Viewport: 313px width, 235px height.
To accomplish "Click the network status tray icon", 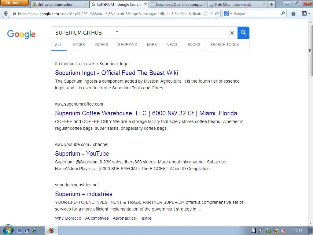I will [275, 231].
